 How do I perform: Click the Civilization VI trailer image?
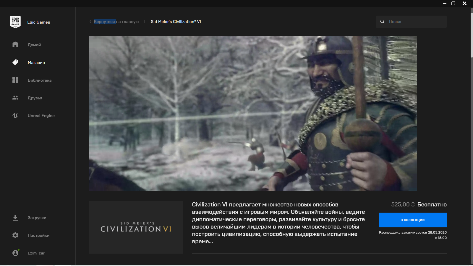pyautogui.click(x=253, y=114)
